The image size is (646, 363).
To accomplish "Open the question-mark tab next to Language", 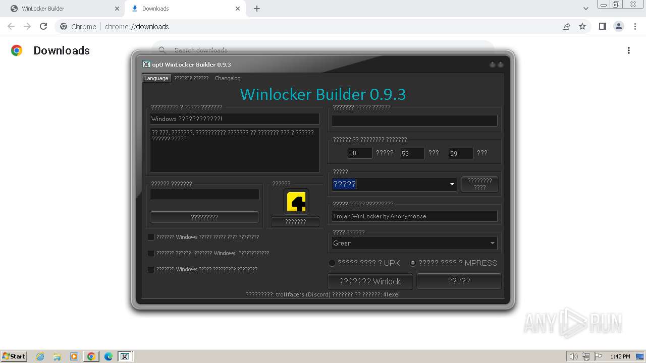I will tap(191, 78).
